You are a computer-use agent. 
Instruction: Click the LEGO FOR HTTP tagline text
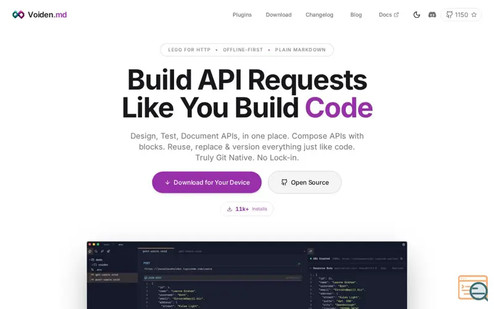(189, 50)
